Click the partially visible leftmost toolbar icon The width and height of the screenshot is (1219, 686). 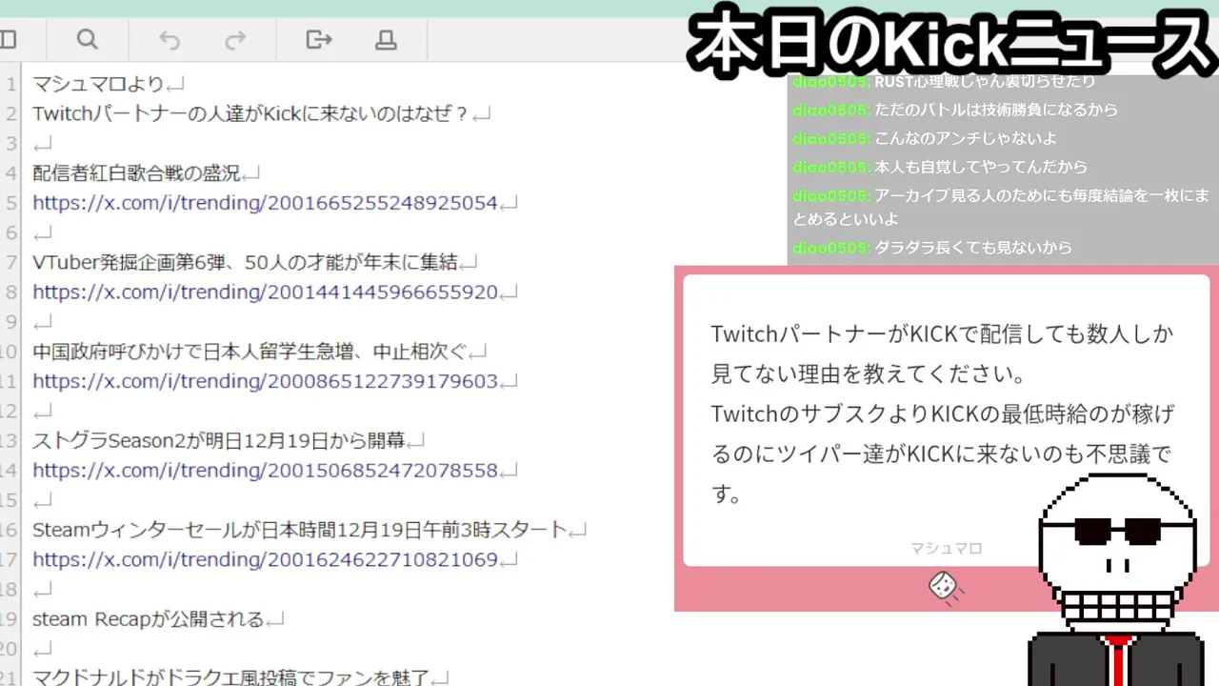8,39
